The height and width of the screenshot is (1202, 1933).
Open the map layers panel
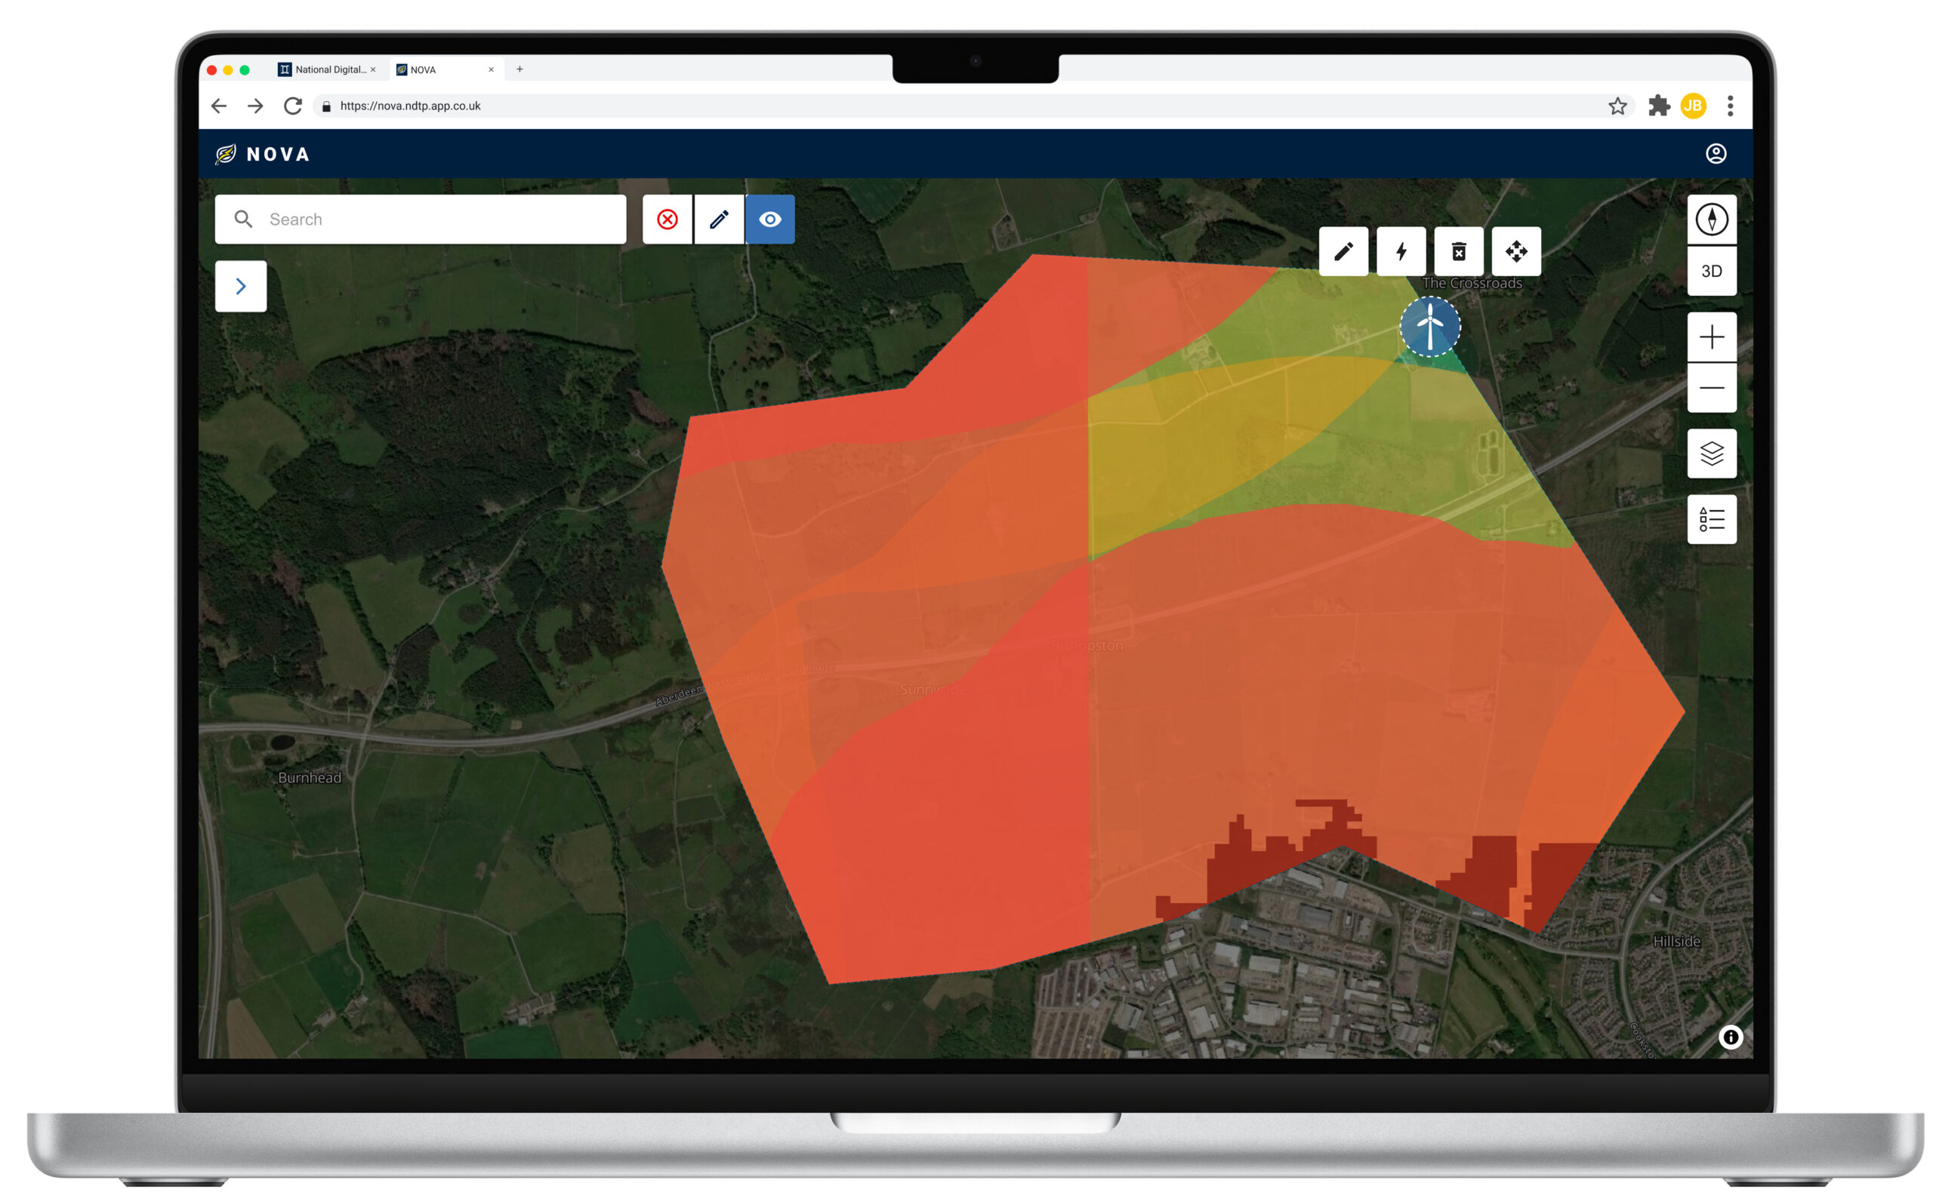click(x=1711, y=453)
